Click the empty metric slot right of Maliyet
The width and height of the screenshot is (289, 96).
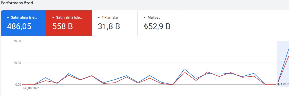click(x=236, y=23)
